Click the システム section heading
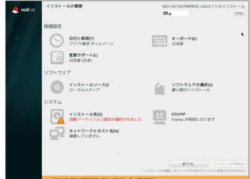The width and height of the screenshot is (250, 179). pos(53,102)
